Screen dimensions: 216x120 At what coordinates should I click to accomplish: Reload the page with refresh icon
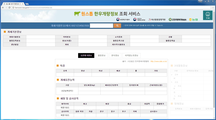[x=9, y=8]
